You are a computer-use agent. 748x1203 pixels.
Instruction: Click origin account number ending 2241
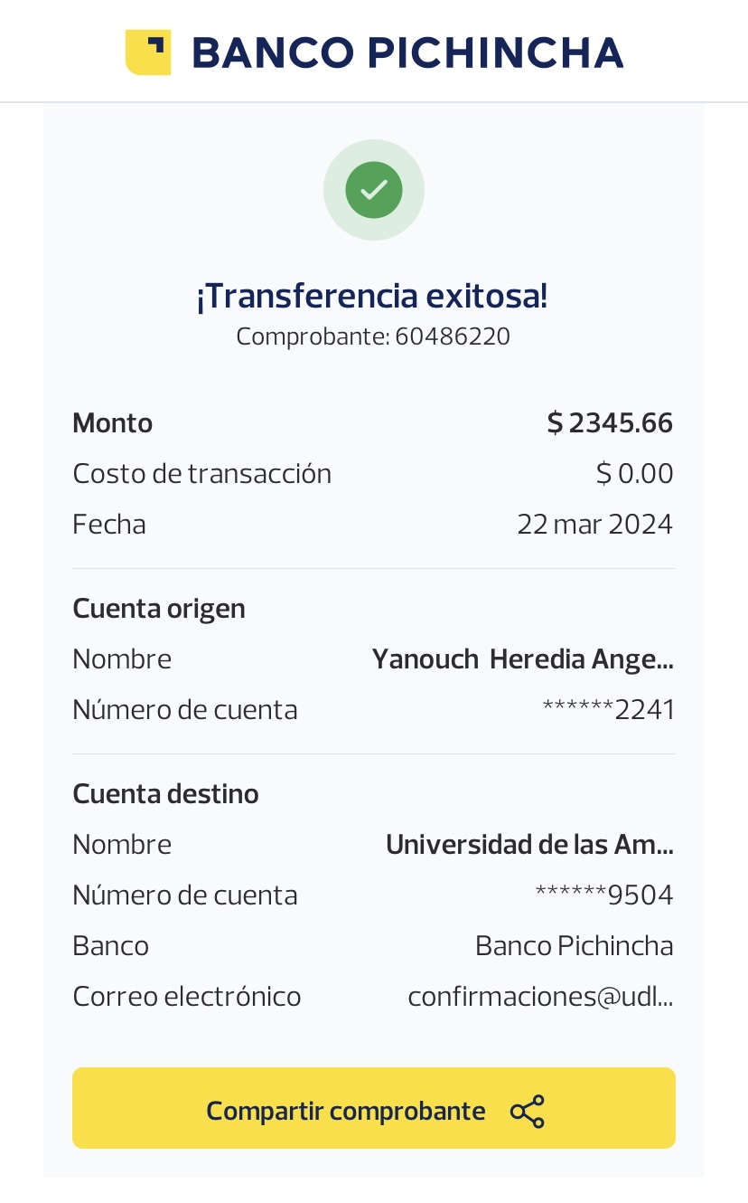point(608,710)
